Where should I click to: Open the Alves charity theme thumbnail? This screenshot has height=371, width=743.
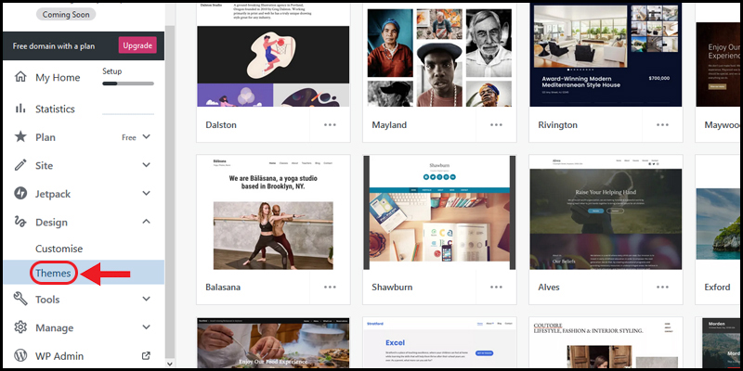point(606,212)
